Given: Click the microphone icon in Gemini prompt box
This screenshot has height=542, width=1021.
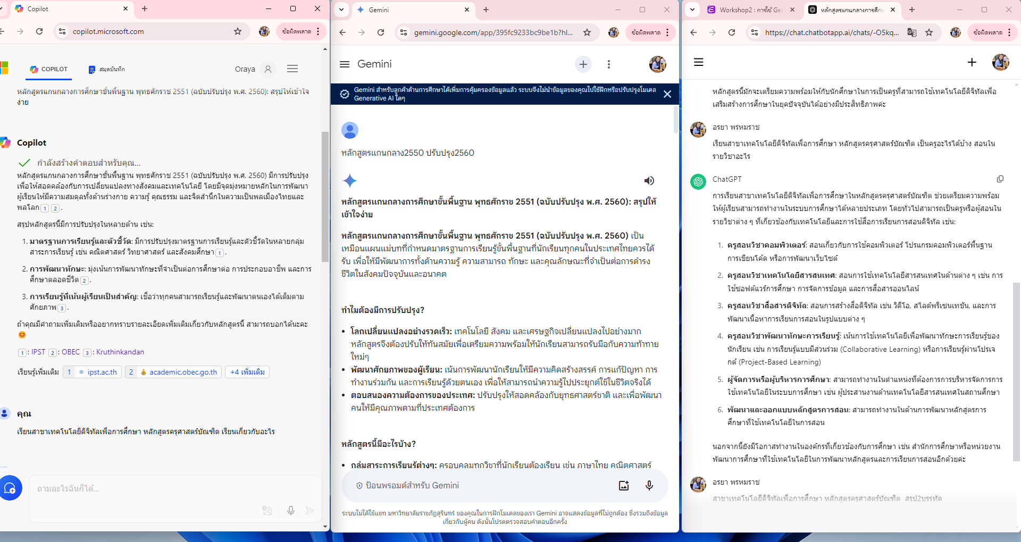Looking at the screenshot, I should (x=649, y=485).
